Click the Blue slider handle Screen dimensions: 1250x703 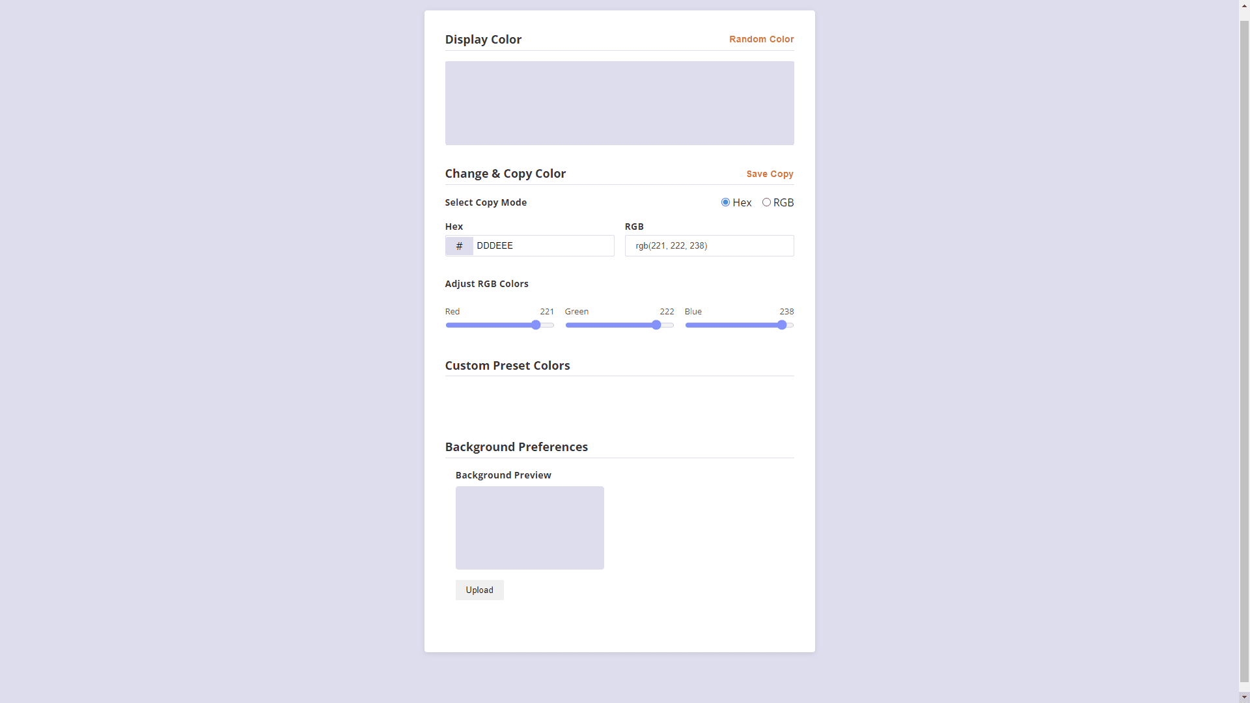[782, 325]
